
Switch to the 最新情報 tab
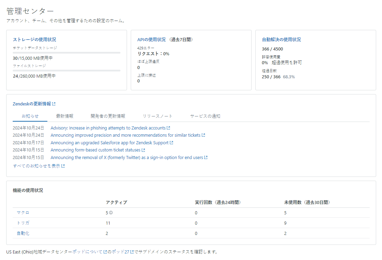tap(65, 116)
